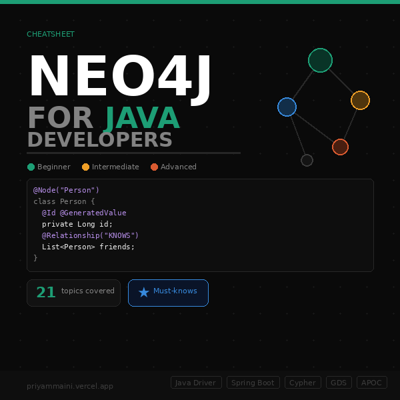The height and width of the screenshot is (400, 400).
Task: Select the Spring Boot tag
Action: tap(253, 383)
